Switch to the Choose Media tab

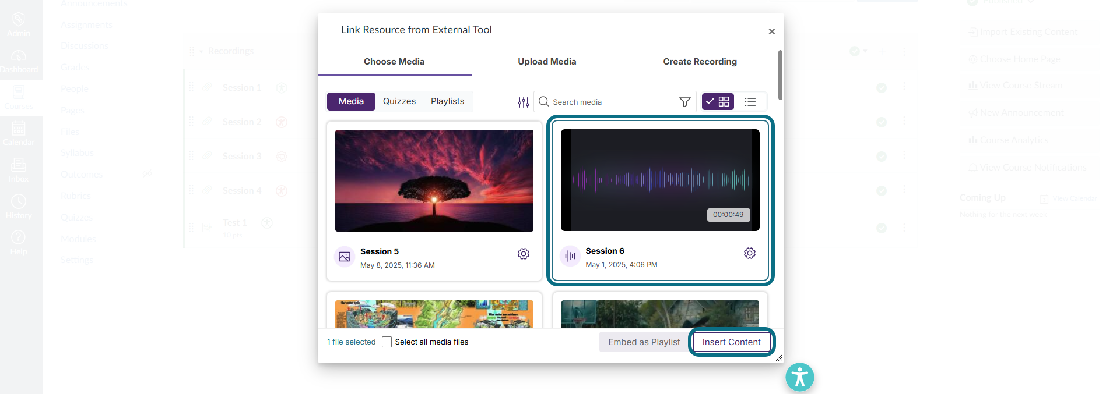point(394,62)
